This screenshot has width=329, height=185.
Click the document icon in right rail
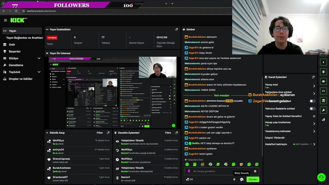click(x=323, y=72)
